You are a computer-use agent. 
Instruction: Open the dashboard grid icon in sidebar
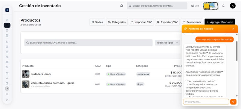7,20
